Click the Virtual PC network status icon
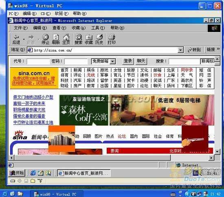Viewport: 224px width, 197px height. tap(40, 181)
